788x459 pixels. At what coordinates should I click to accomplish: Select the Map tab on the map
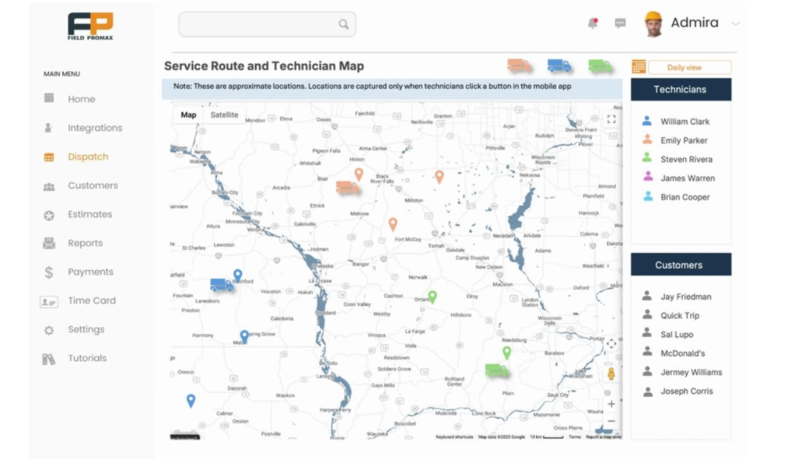coord(188,115)
